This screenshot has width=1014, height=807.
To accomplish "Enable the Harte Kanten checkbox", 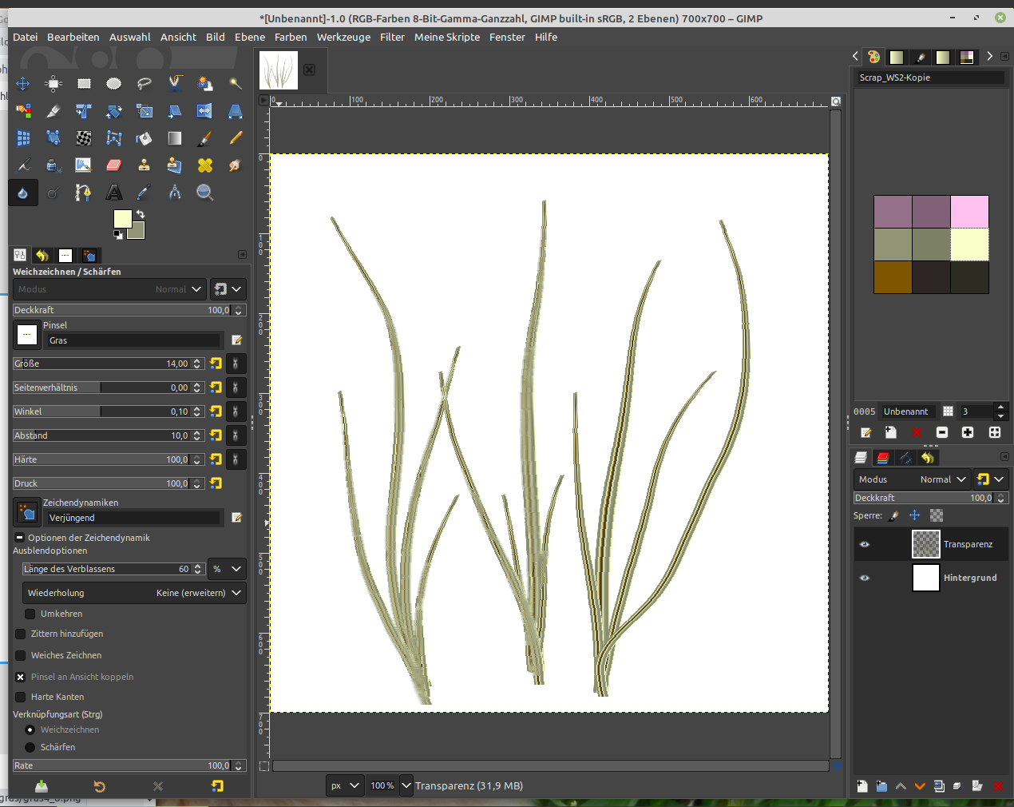I will coord(21,697).
